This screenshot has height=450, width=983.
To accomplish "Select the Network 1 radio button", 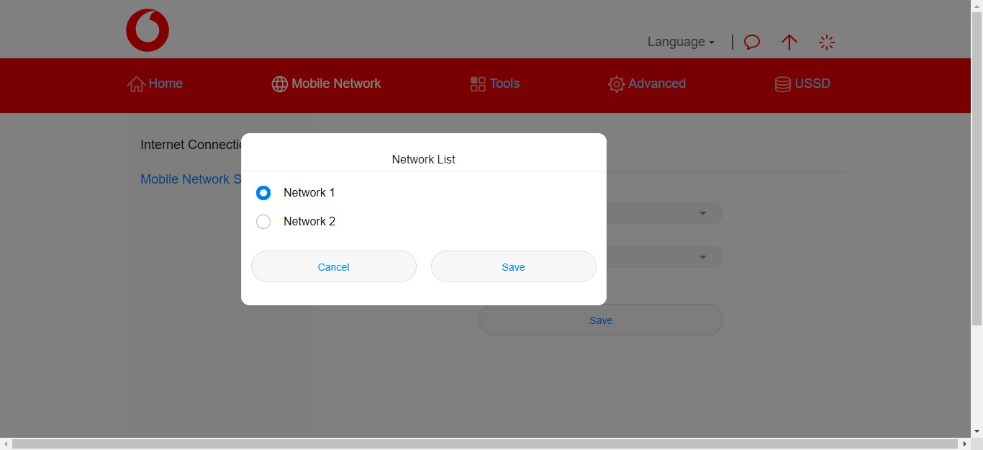I will click(263, 192).
